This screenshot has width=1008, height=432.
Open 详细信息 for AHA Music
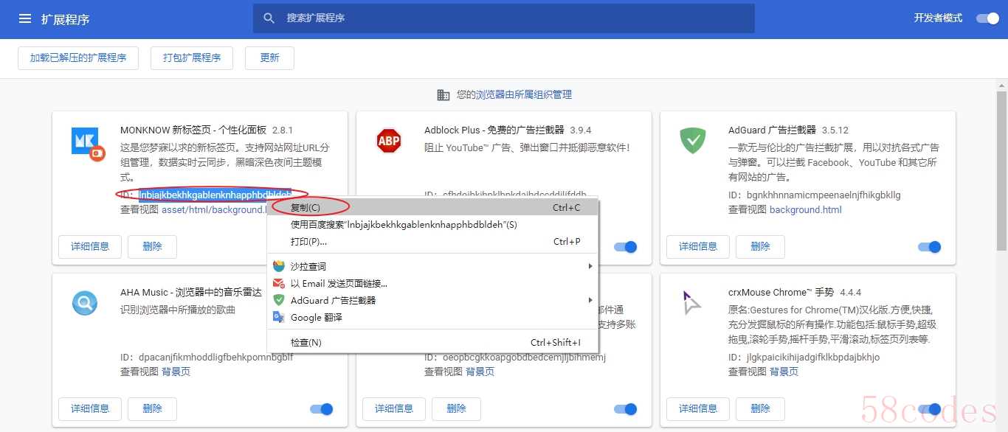point(90,408)
